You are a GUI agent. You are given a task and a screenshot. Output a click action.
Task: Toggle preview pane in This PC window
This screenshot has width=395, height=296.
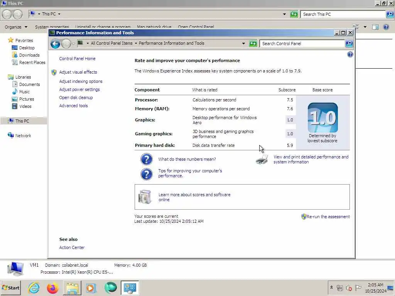[x=375, y=27]
